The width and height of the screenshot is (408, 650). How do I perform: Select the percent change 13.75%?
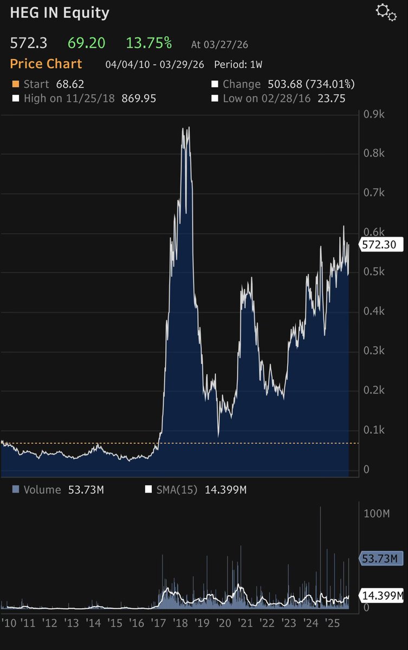coord(149,43)
